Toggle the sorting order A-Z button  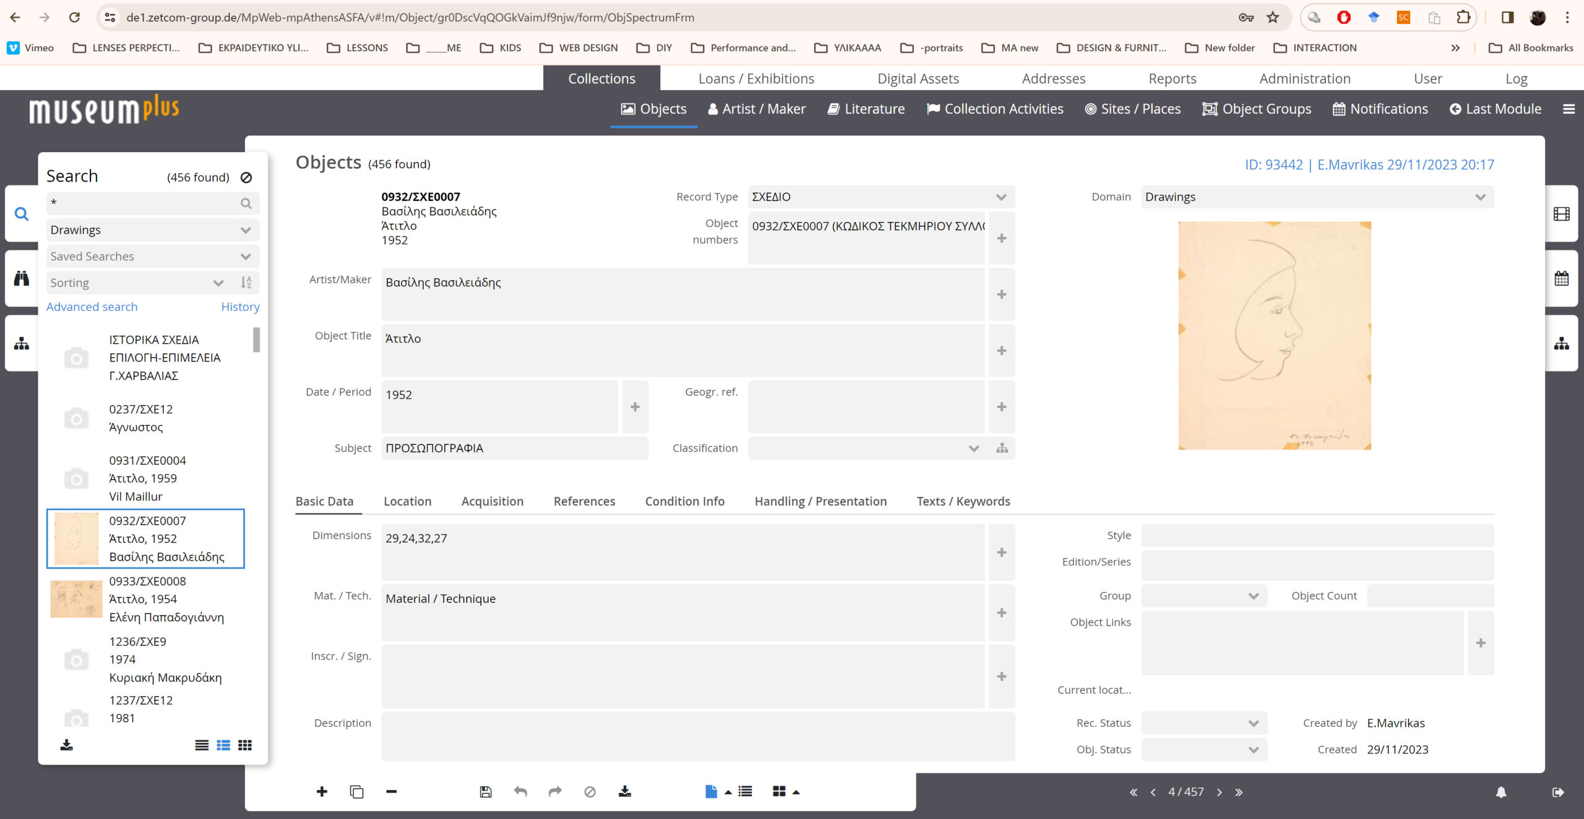[x=246, y=283]
